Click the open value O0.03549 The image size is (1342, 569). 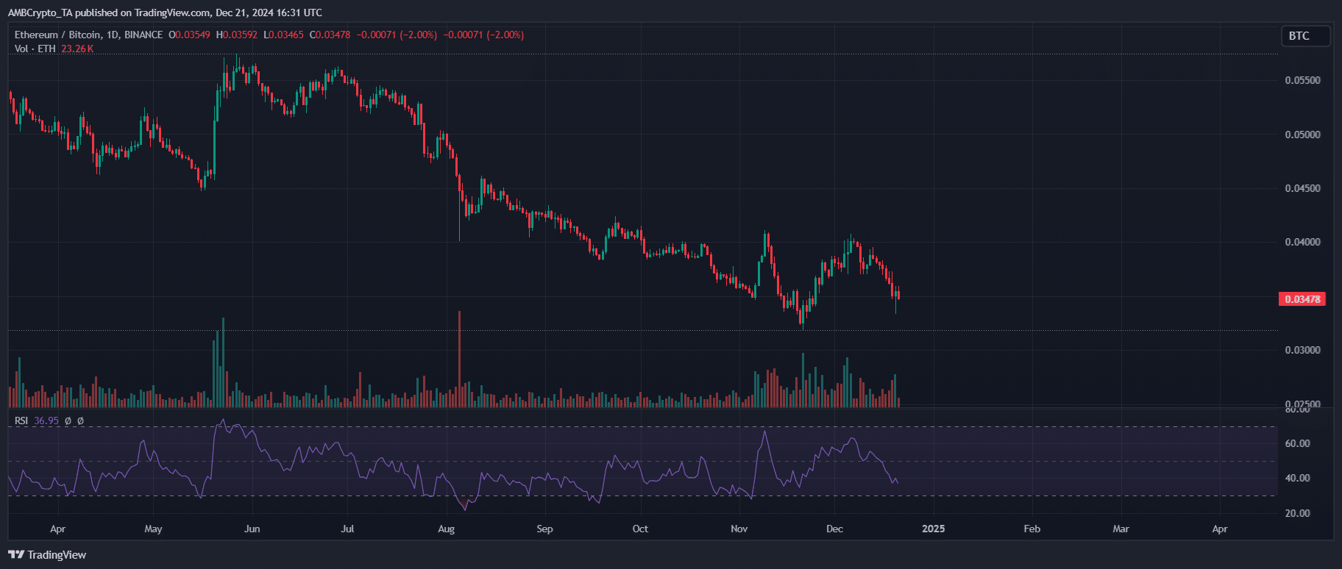point(189,35)
